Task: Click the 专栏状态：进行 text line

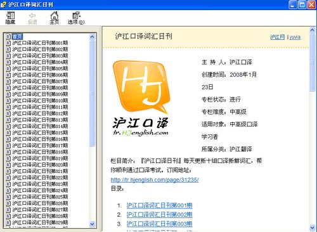Action: [221, 100]
